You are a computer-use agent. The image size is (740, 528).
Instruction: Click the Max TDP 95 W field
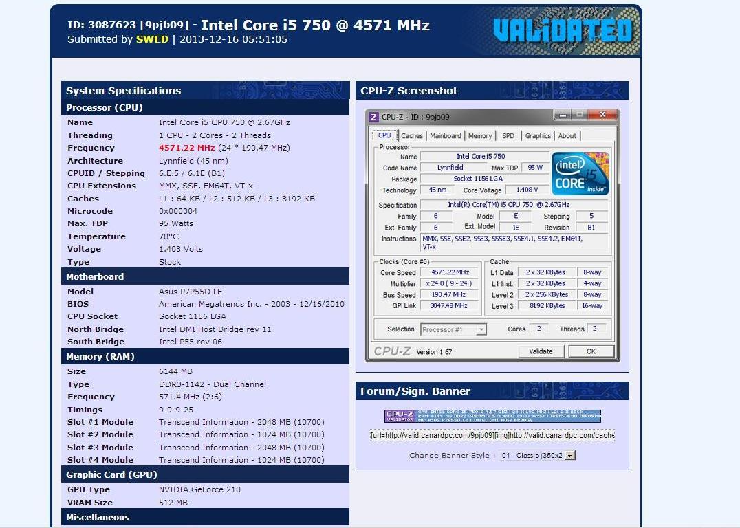534,168
